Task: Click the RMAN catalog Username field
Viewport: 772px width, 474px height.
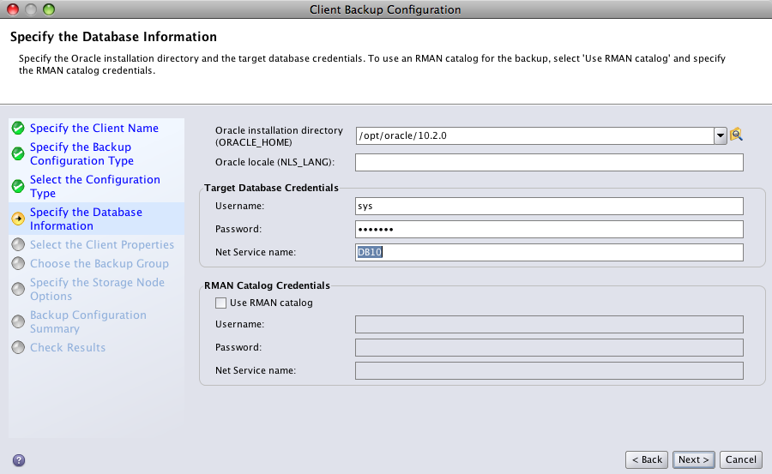Action: tap(549, 324)
